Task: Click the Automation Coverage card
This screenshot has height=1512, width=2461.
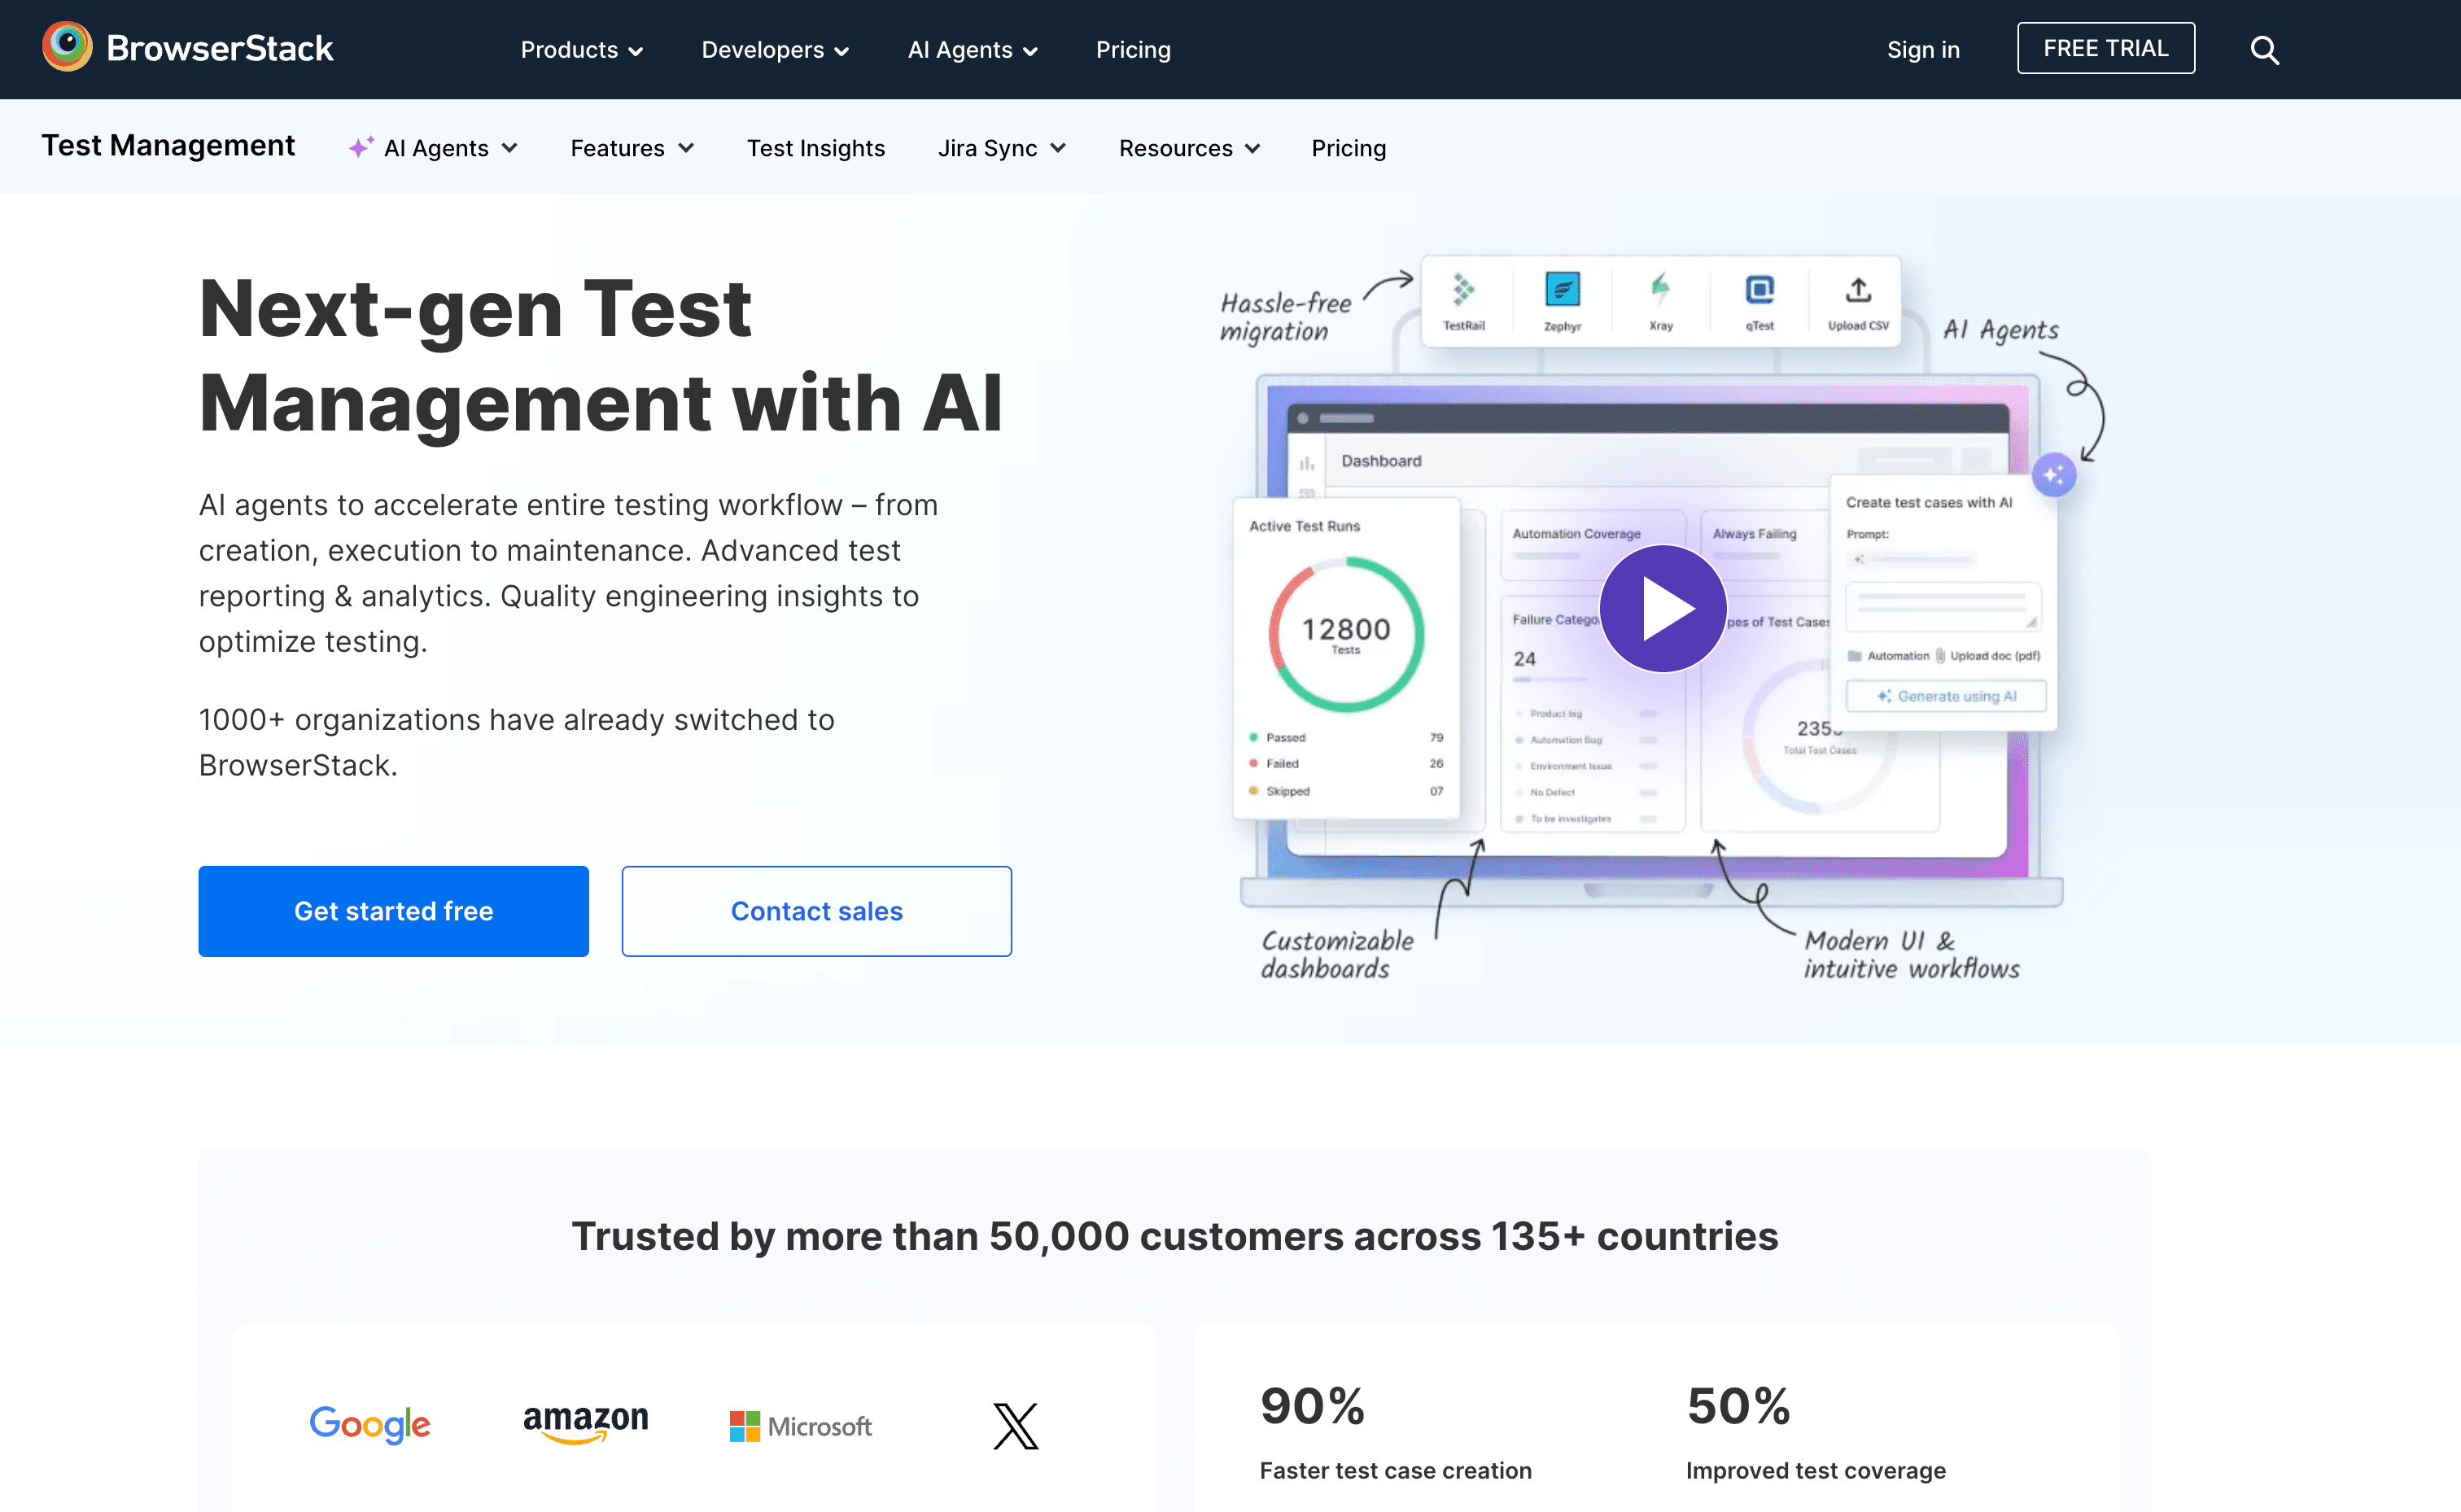Action: [1592, 546]
